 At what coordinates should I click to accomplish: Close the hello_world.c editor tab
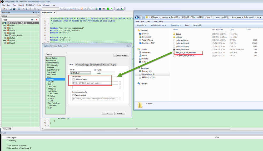point(54,13)
